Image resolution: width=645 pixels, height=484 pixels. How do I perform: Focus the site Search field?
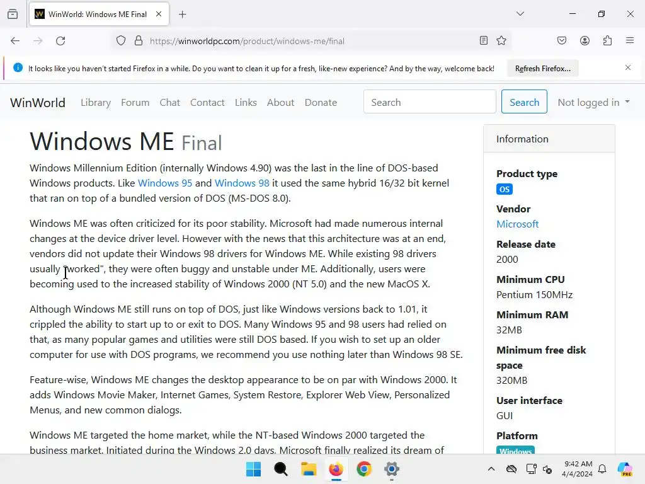pos(430,101)
